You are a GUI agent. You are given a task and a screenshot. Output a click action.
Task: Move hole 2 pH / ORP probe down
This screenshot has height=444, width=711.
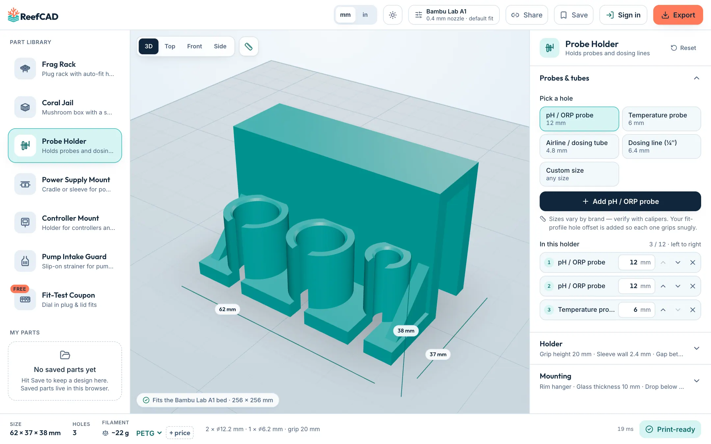678,286
